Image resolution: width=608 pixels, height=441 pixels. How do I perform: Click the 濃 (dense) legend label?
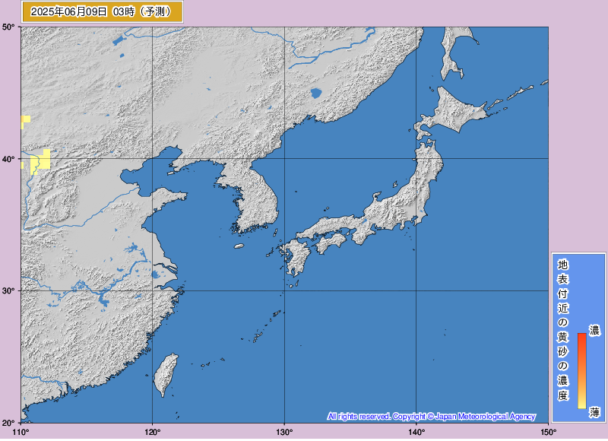[x=594, y=331]
